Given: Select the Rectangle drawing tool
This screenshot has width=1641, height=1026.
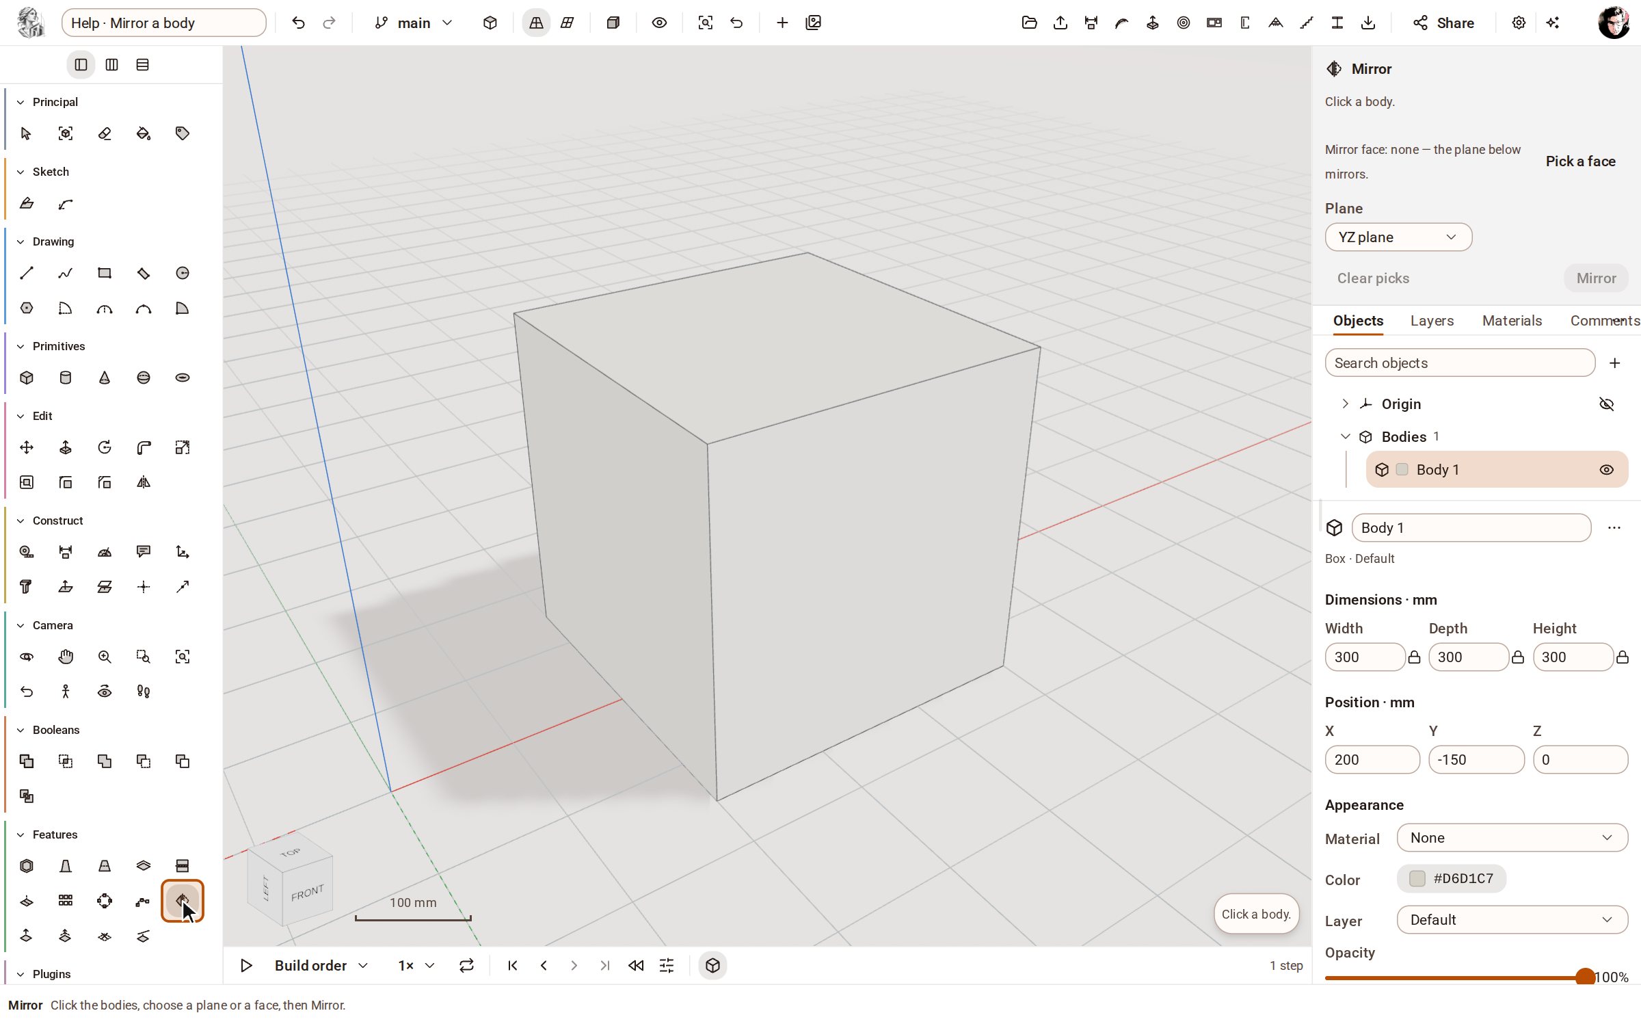Looking at the screenshot, I should point(105,273).
